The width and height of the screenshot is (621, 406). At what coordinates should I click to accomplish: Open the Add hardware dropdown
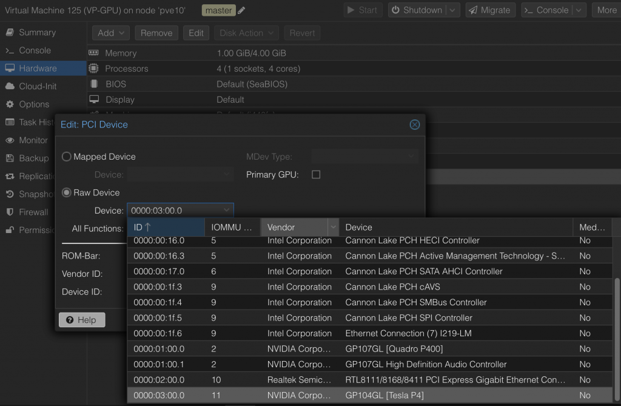110,33
